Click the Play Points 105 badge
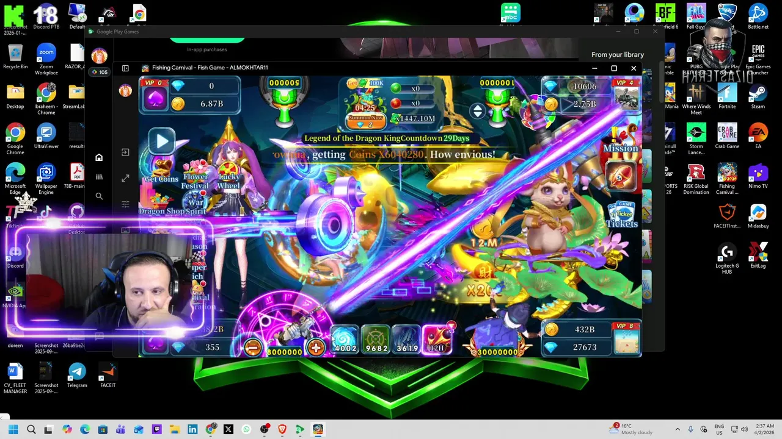The image size is (782, 439). coord(100,72)
